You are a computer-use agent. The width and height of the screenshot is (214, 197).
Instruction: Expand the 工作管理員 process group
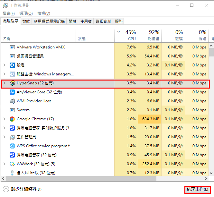pyautogui.click(x=5, y=137)
